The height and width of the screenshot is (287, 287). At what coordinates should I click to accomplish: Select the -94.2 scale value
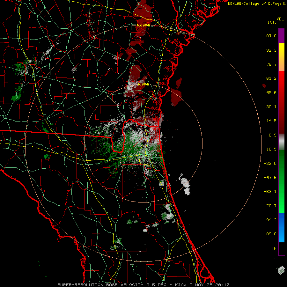270,220
